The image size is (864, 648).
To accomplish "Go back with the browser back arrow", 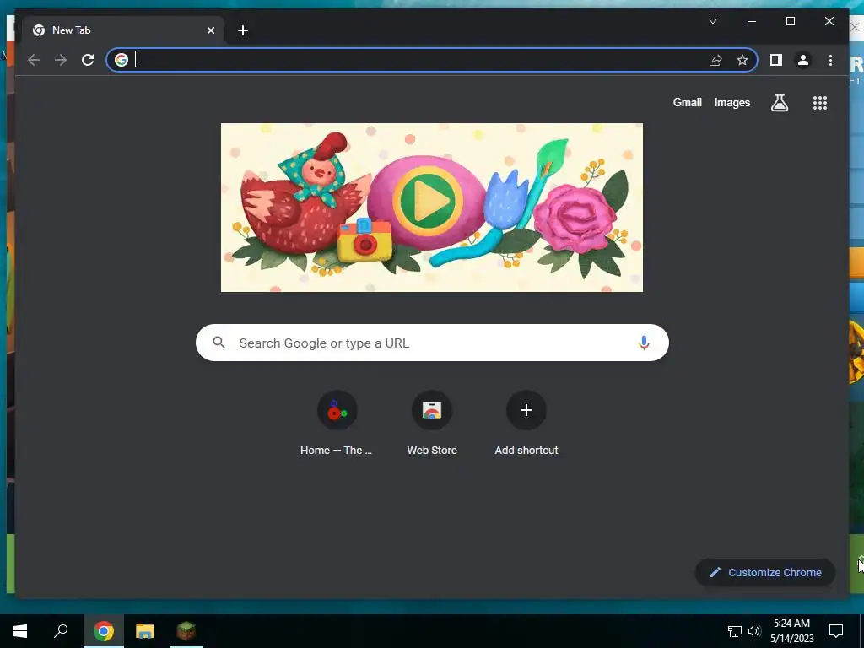I will click(x=34, y=60).
